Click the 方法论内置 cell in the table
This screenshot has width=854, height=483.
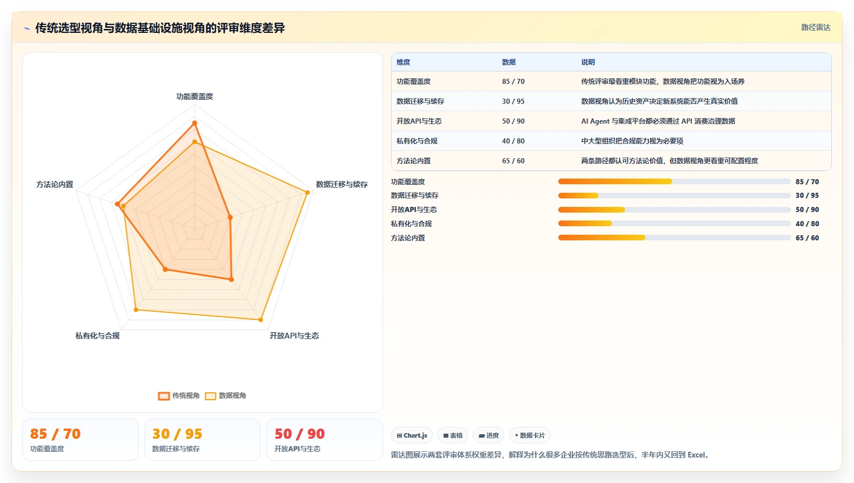[414, 161]
